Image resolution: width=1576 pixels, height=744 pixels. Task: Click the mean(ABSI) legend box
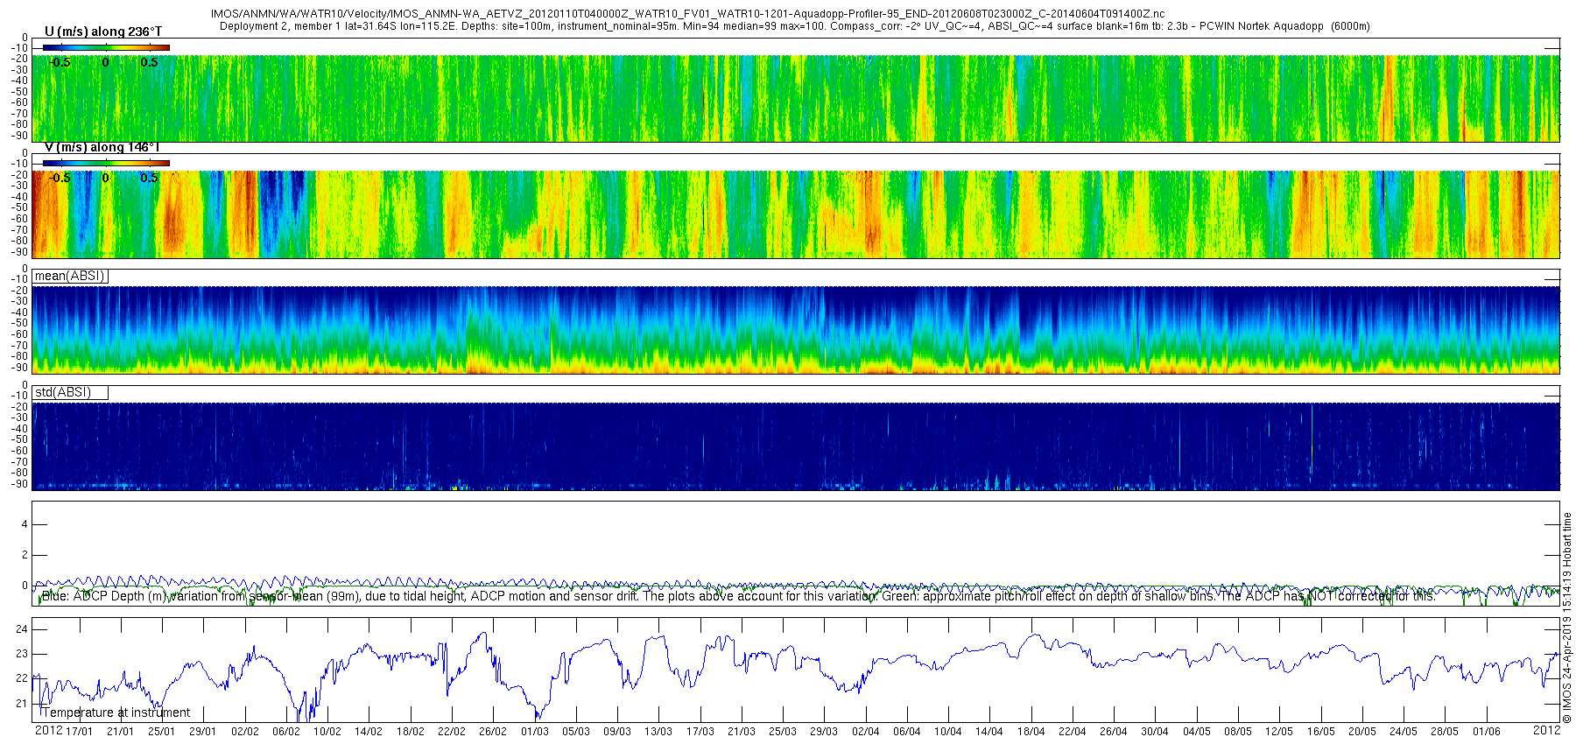click(x=70, y=276)
